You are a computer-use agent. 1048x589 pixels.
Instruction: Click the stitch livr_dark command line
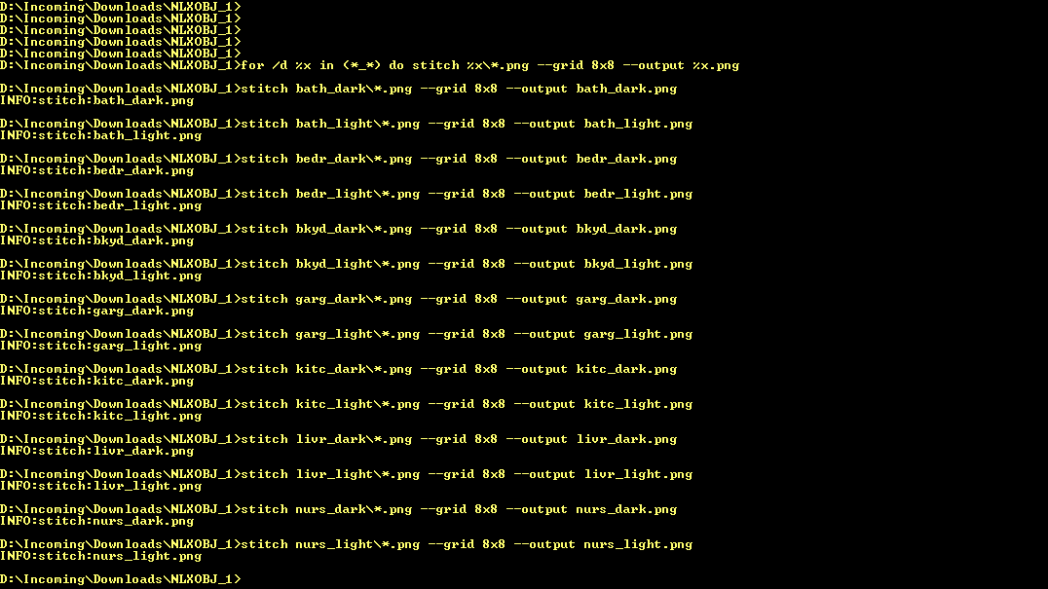point(339,439)
